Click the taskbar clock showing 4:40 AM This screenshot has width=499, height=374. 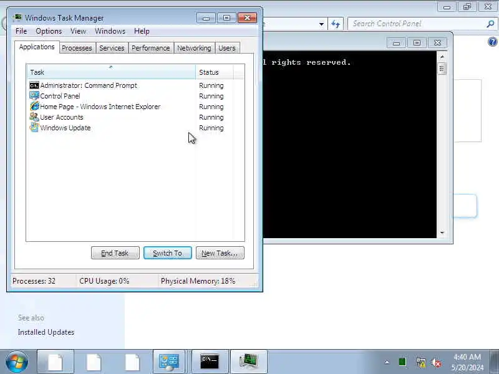467,362
